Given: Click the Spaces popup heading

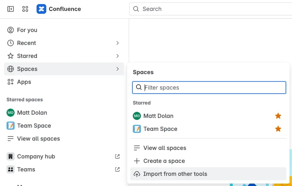Looking at the screenshot, I should click(143, 72).
